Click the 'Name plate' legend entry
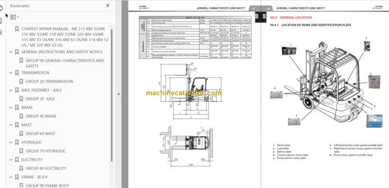 click(283, 145)
